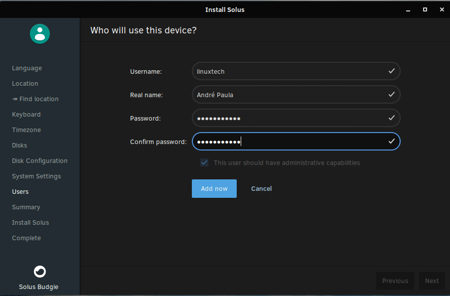Click the checkmark icon in Password field
The height and width of the screenshot is (296, 450).
(x=392, y=118)
